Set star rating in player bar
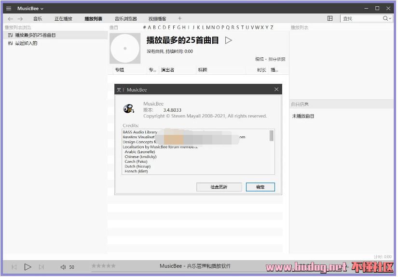Screen dimensions: 398x277 [104, 265]
